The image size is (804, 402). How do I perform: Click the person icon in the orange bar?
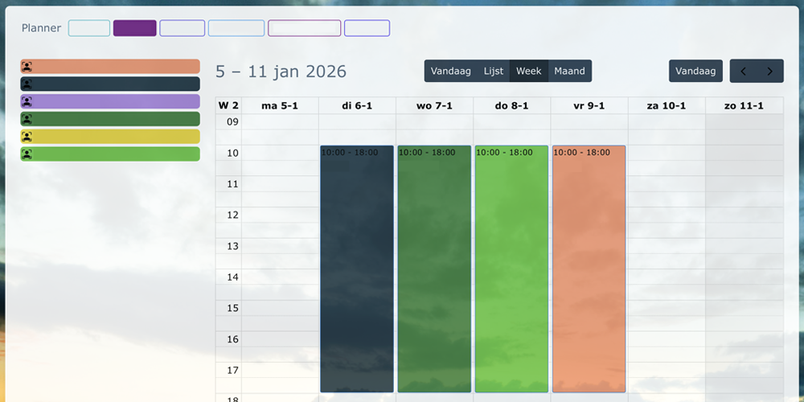(27, 66)
